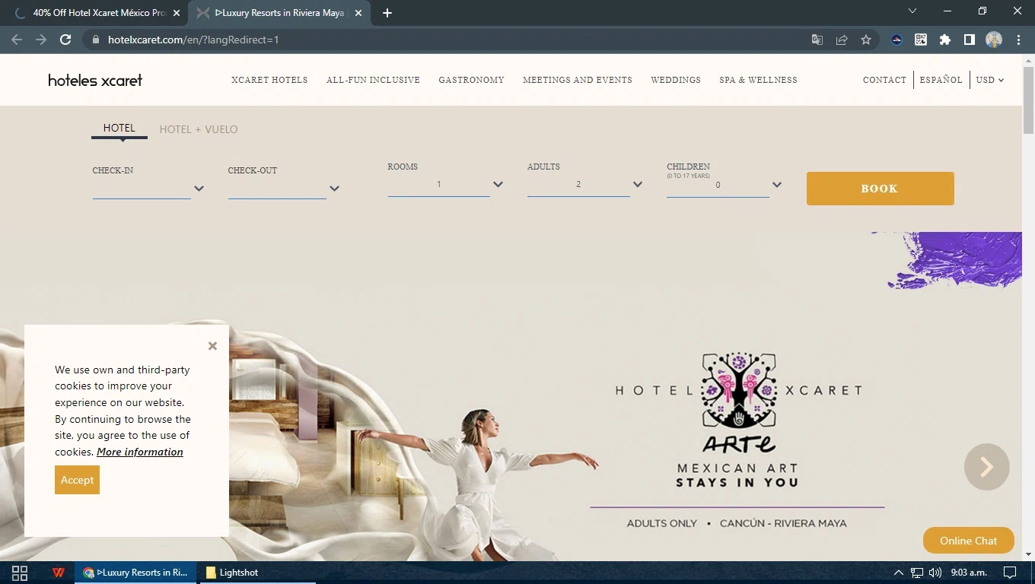Click the taskbar clock showing 9:03 a.m.
The height and width of the screenshot is (584, 1035).
(969, 573)
